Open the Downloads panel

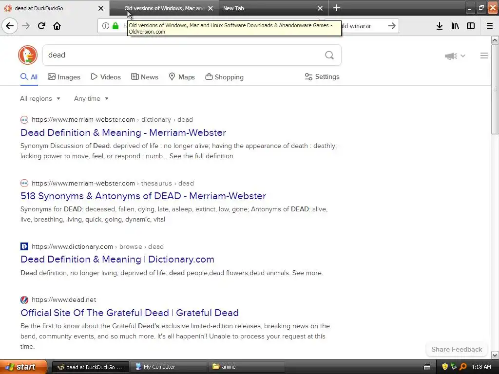(440, 26)
